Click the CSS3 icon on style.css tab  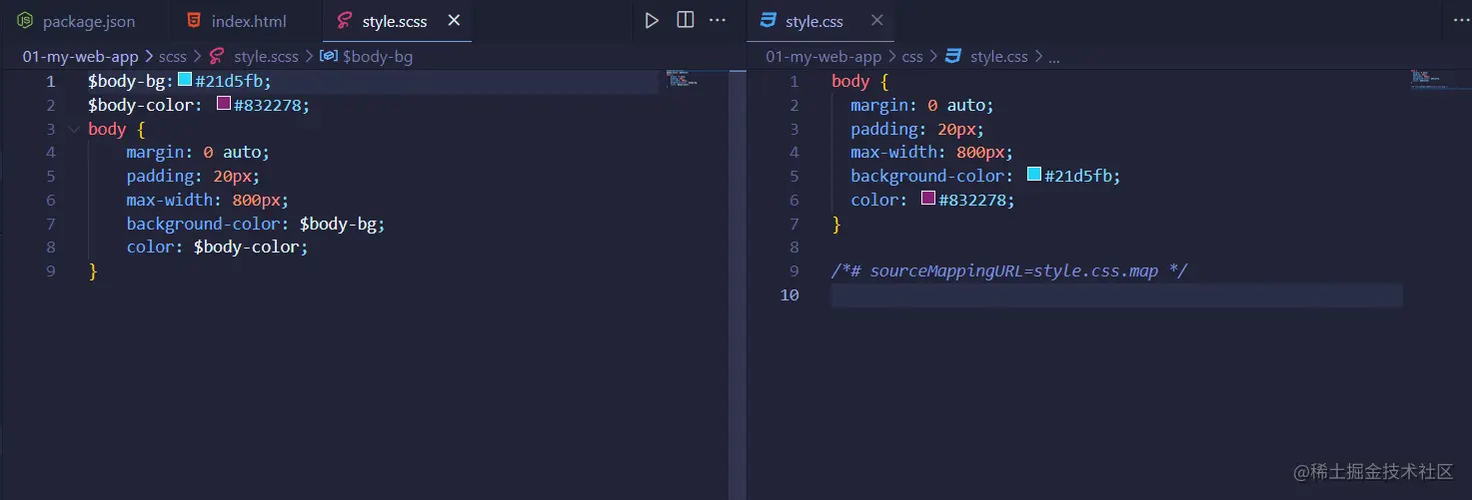768,21
